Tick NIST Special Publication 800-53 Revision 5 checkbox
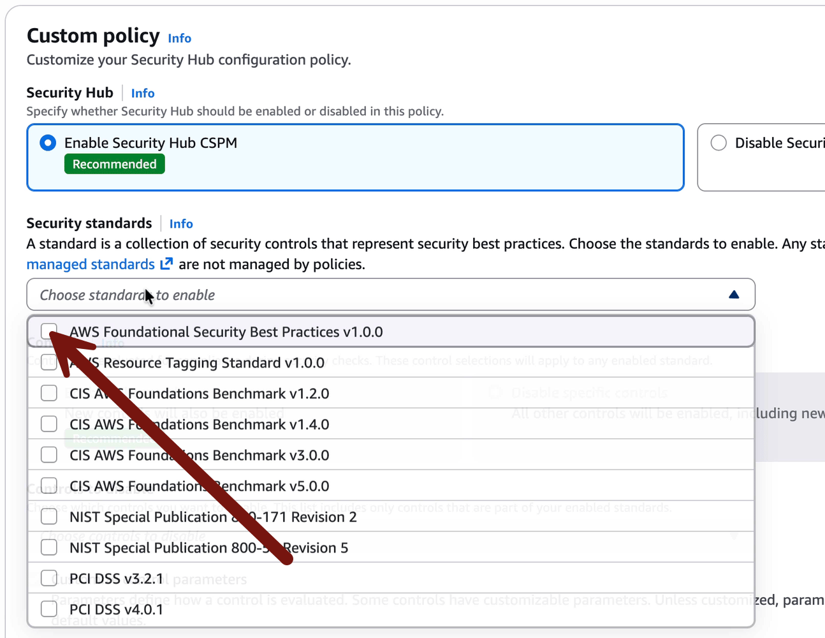 pyautogui.click(x=49, y=547)
